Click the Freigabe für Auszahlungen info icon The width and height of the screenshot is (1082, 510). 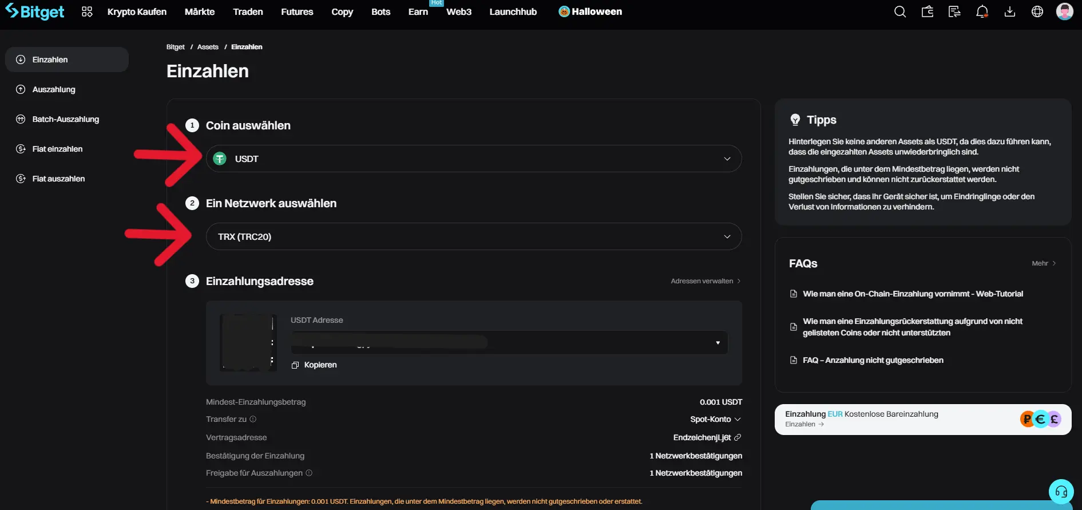tap(309, 473)
